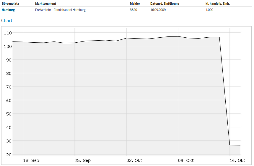This screenshot has width=254, height=166.
Task: Click the 09. Okt axis label
Action: pos(186,160)
